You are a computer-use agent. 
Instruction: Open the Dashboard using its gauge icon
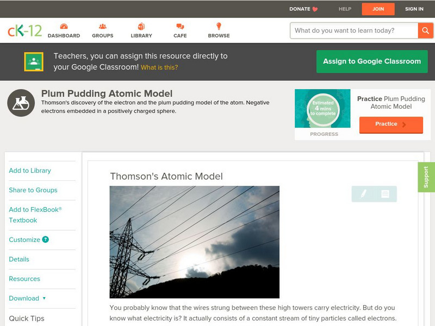(x=65, y=25)
